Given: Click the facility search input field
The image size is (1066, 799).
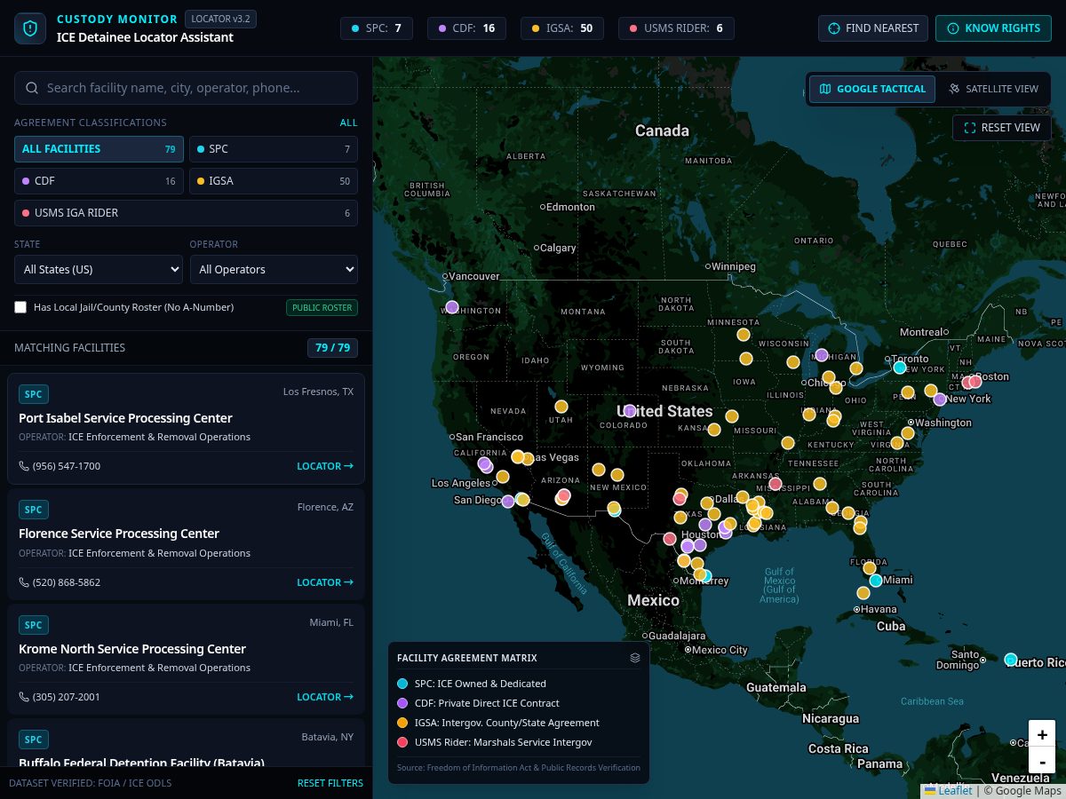Looking at the screenshot, I should tap(186, 88).
